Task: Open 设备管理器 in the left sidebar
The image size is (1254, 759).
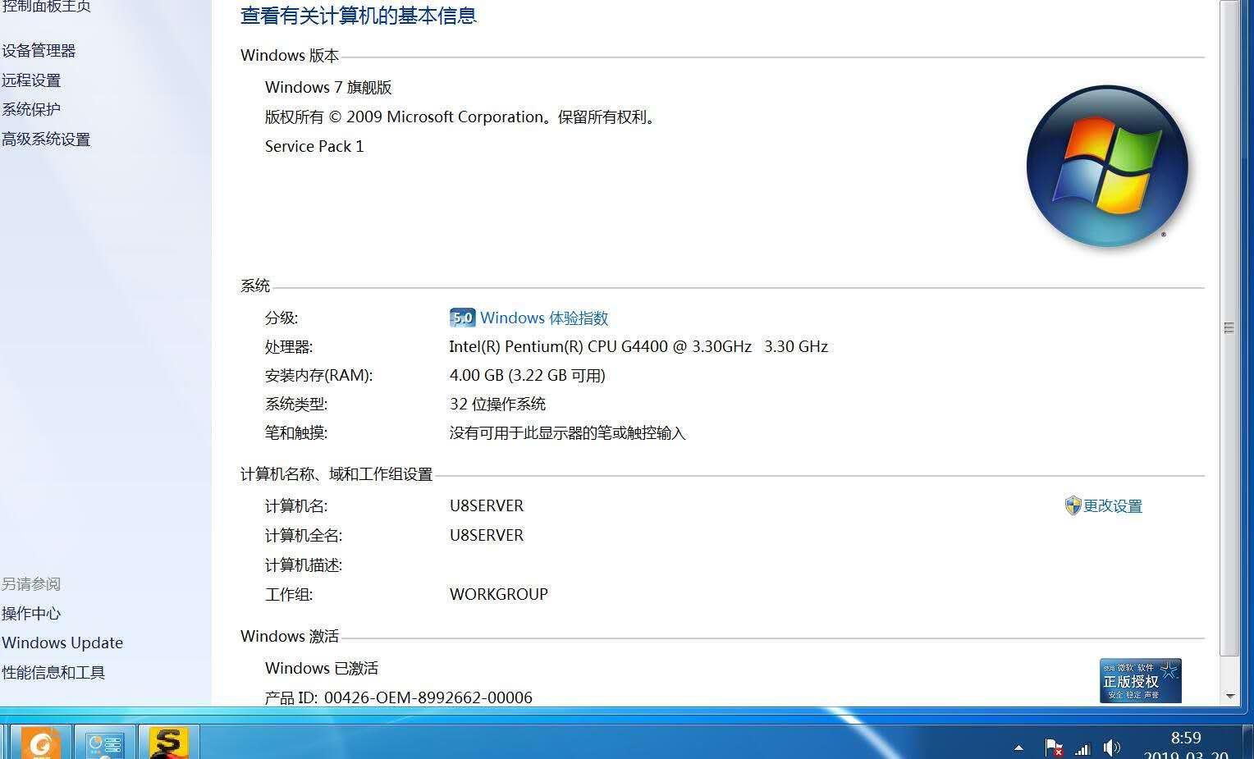Action: (x=39, y=51)
